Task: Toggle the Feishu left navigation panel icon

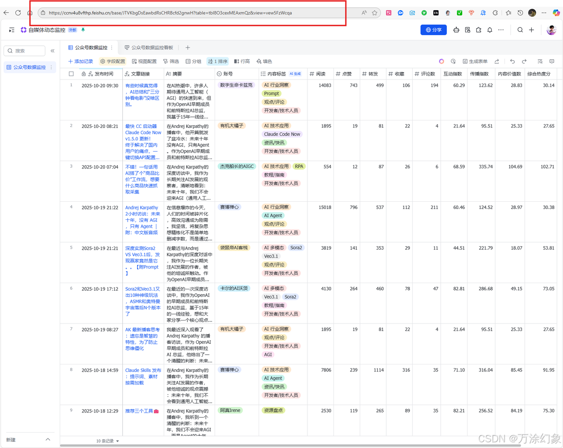Action: [11, 30]
